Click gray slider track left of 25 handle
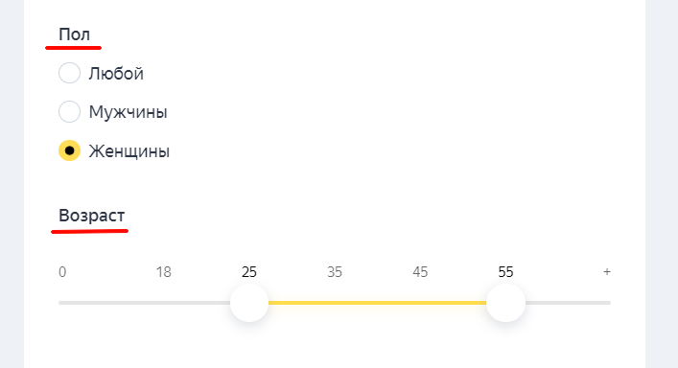This screenshot has height=368, width=678. pos(145,303)
